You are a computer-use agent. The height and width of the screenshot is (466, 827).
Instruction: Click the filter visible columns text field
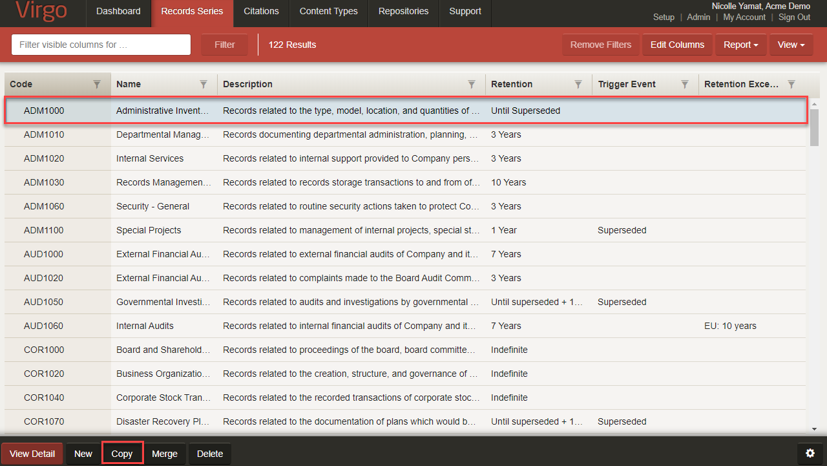[101, 45]
